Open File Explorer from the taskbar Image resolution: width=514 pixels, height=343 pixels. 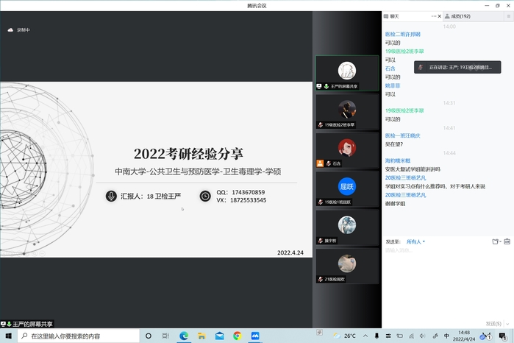point(201,336)
